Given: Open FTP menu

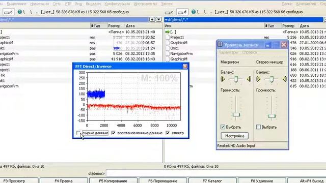Looking at the screenshot, I should [x=68, y=4].
